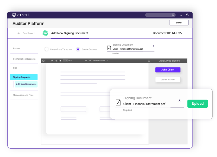
Task: Go to next page with down arrow
Action: [x=60, y=60]
